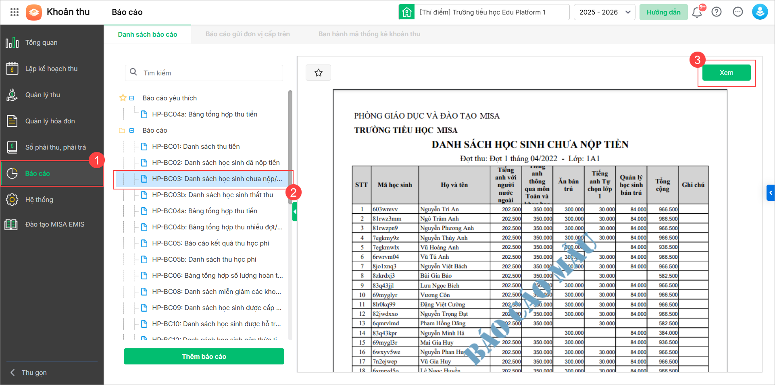
Task: Open Hệ thống settings
Action: click(39, 200)
